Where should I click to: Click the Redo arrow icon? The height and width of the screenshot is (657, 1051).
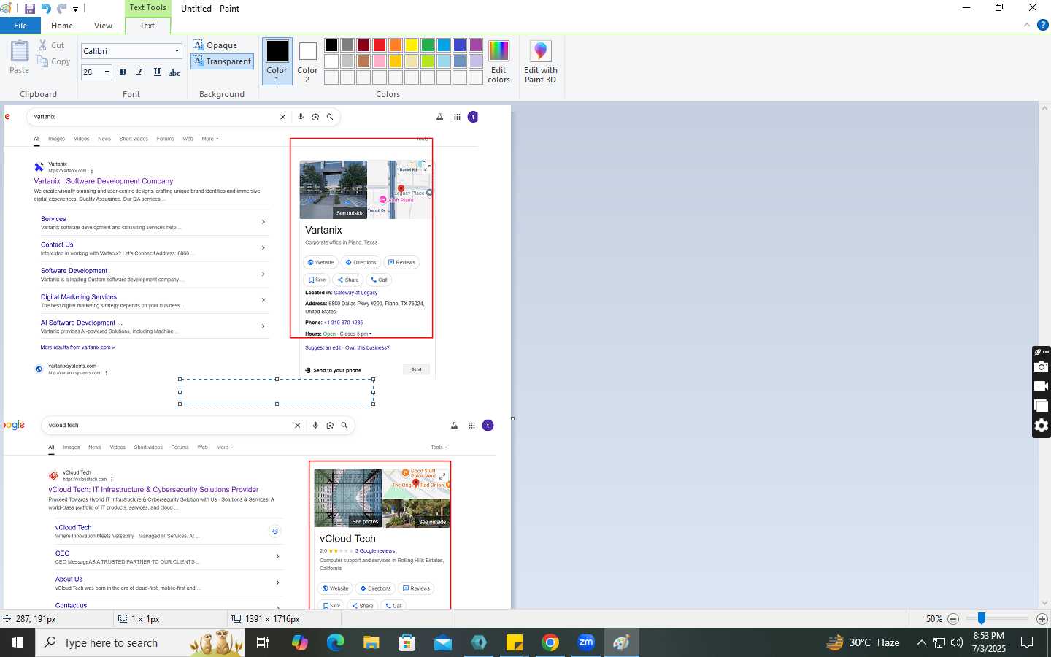pyautogui.click(x=61, y=9)
